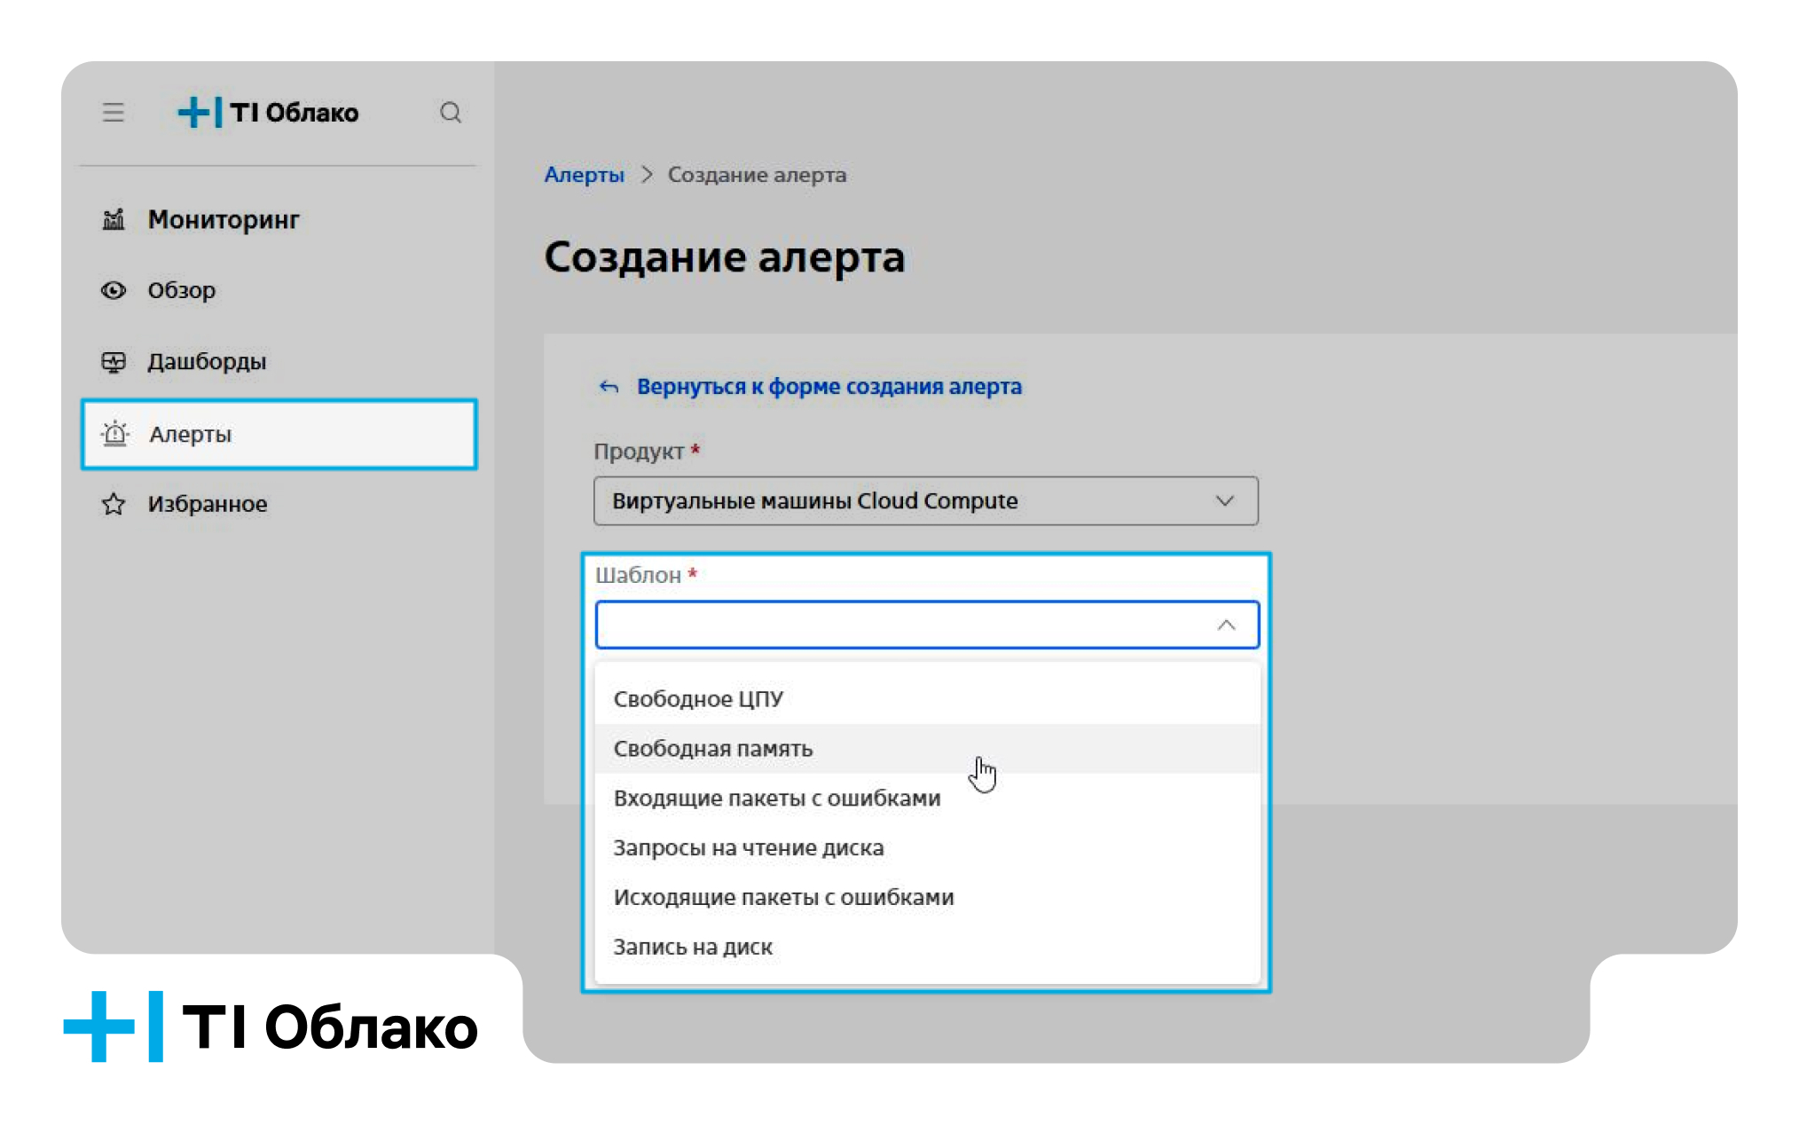Click Вернуться к форме создания алерта link
The height and width of the screenshot is (1125, 1799).
[829, 387]
